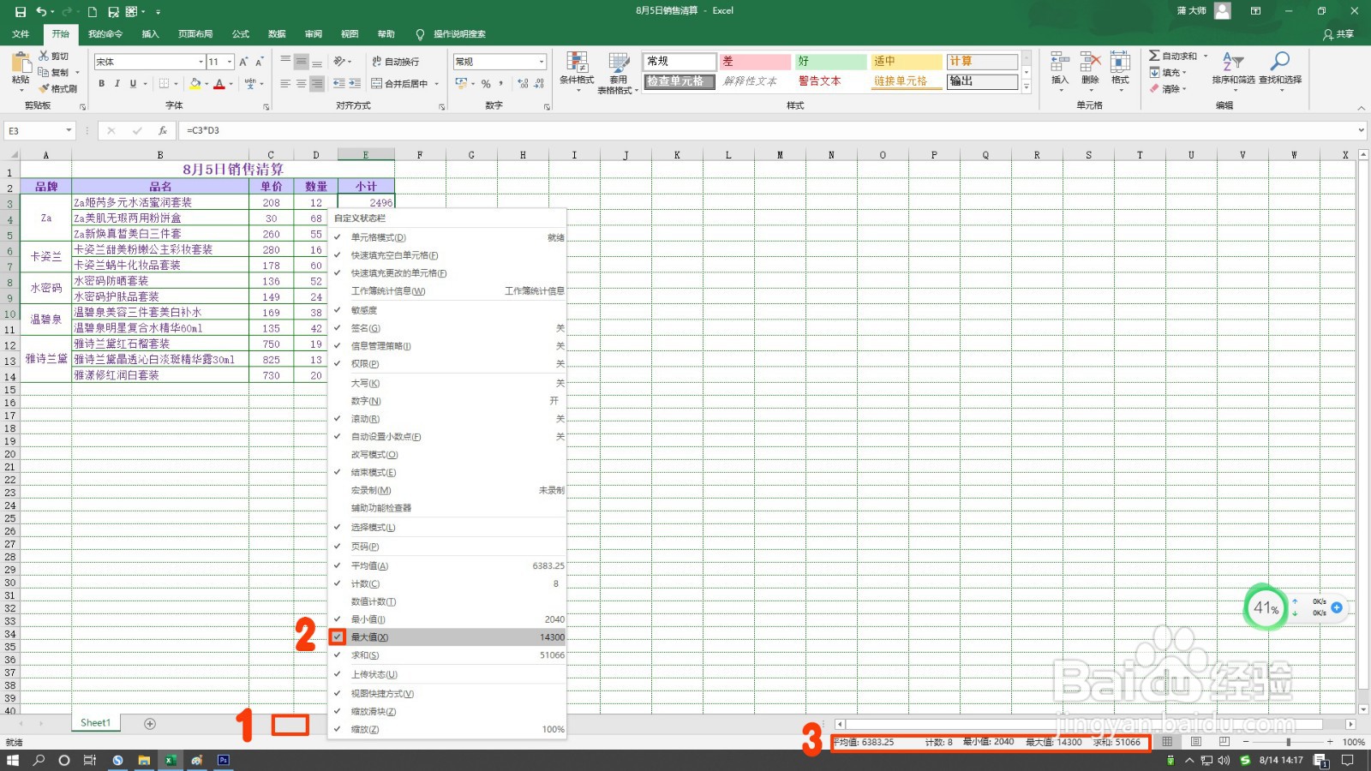
Task: Click the 操作说明搜索 tell-me search box
Action: click(459, 34)
